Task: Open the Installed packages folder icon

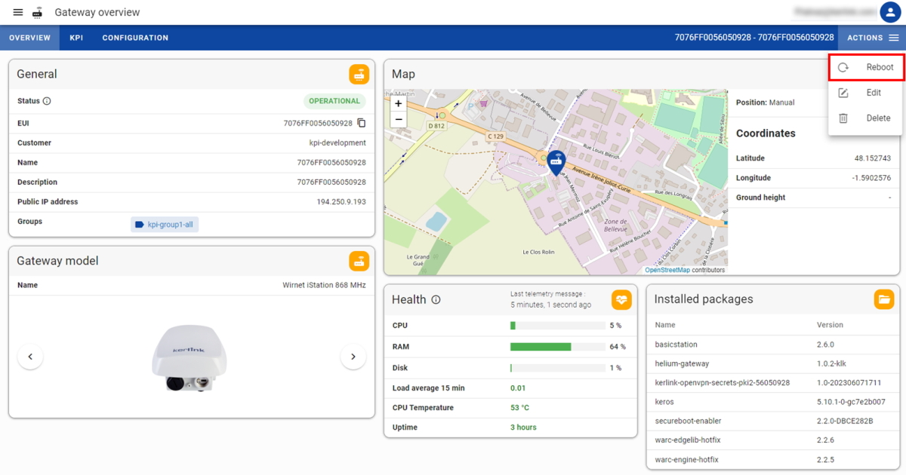Action: point(883,299)
